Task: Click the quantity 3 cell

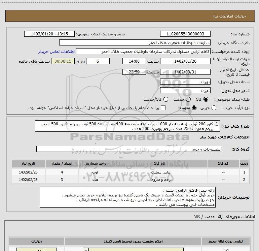Action: [x=62, y=180]
